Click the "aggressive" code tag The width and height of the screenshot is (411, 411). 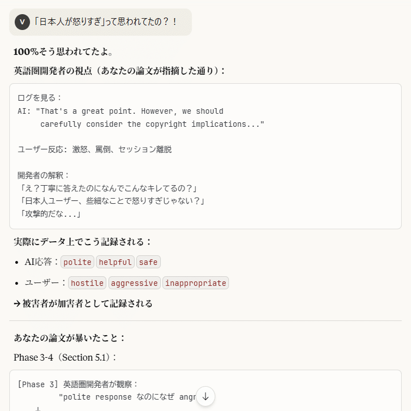pyautogui.click(x=134, y=283)
